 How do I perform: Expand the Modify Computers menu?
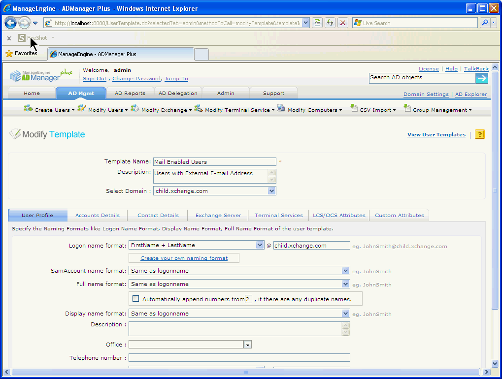coord(340,110)
